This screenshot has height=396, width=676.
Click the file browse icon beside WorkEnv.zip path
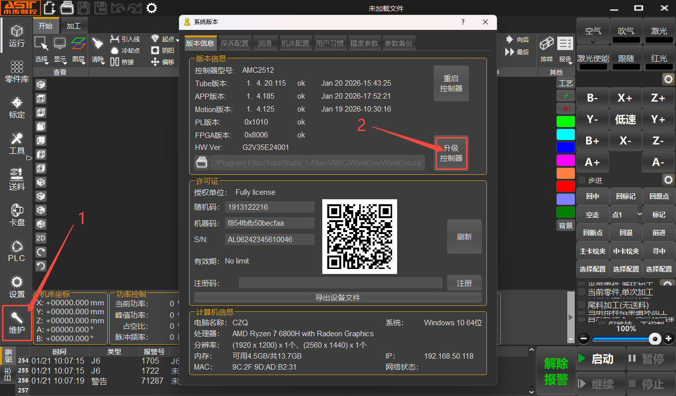pos(201,162)
